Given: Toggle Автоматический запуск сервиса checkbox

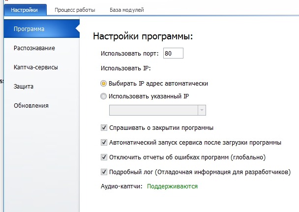Looking at the screenshot, I should [104, 143].
